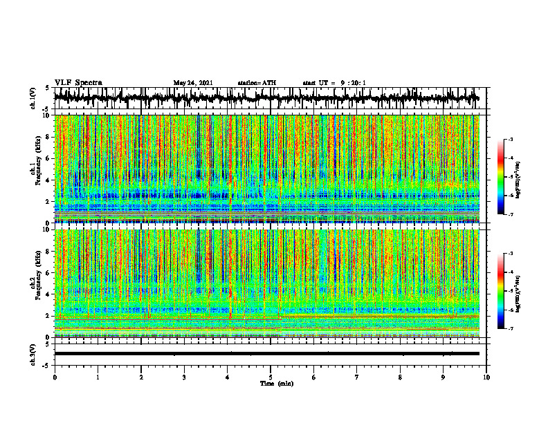The height and width of the screenshot is (423, 548).
Task: Click the "Time (min)" x-axis label
Action: click(277, 384)
